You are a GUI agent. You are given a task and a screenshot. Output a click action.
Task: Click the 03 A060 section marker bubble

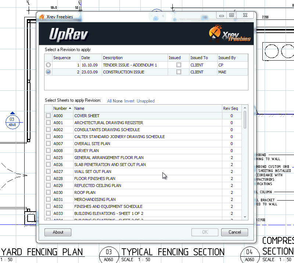coord(12,121)
